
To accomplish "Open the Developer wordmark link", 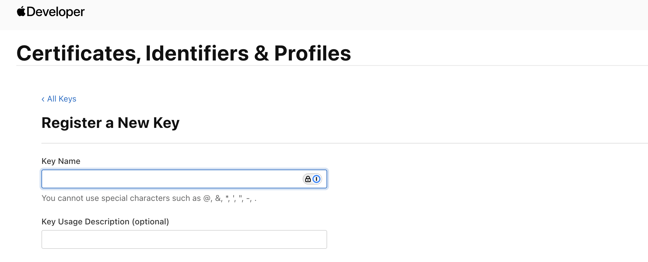I will point(56,12).
